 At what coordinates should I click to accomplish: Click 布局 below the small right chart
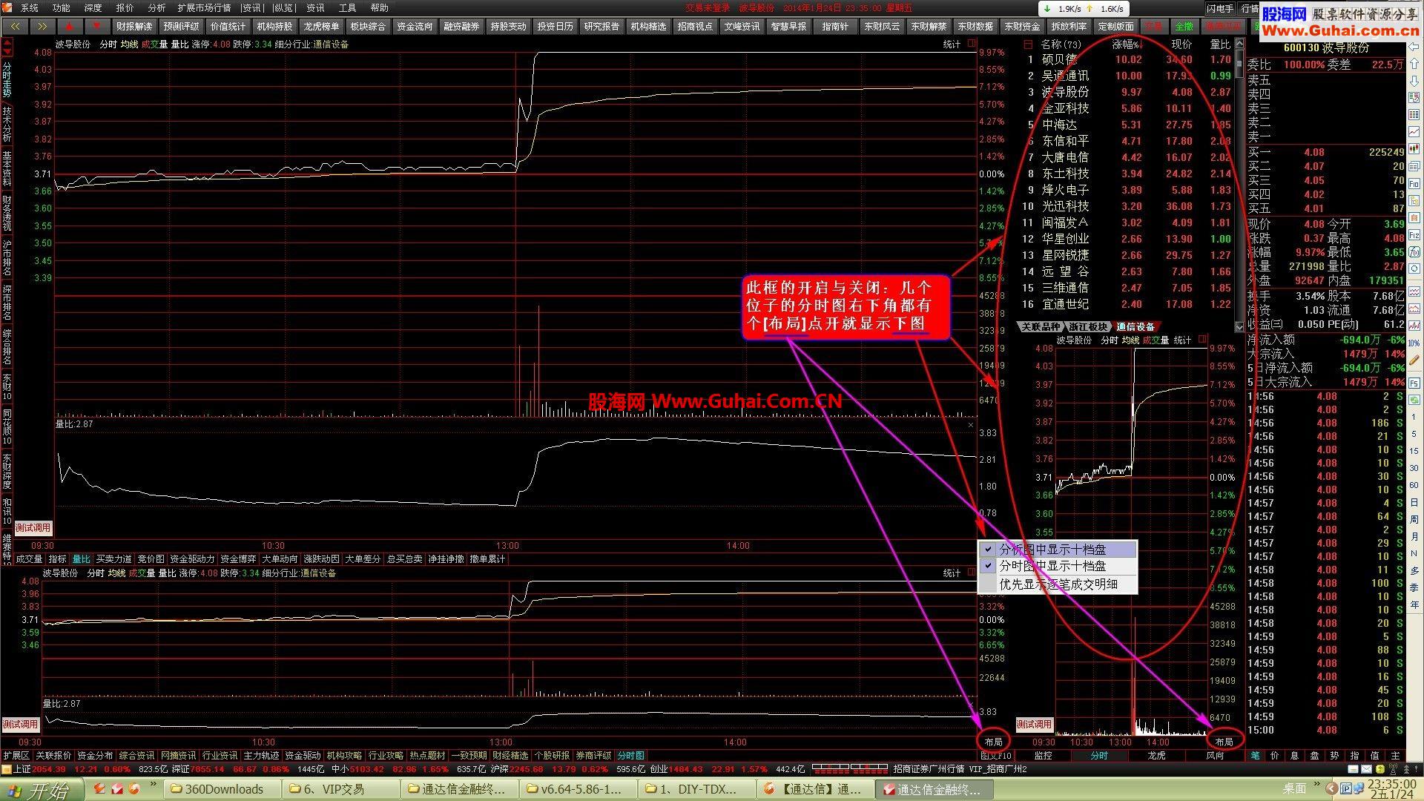pos(1224,742)
